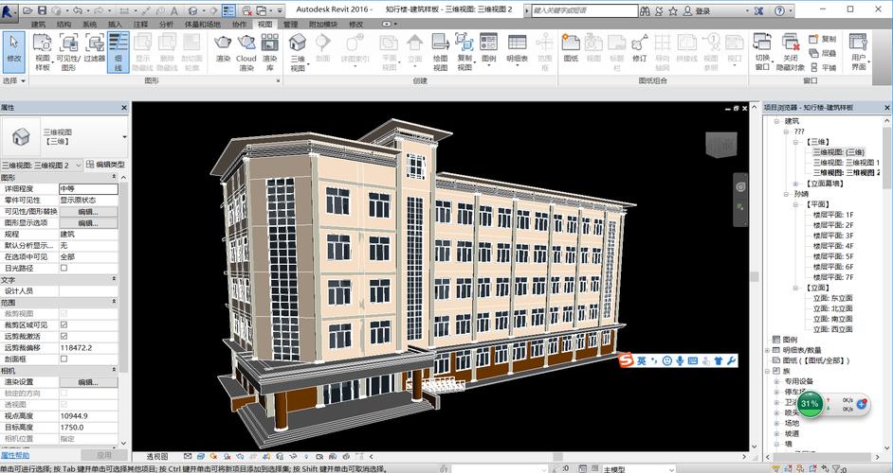The height and width of the screenshot is (473, 893).
Task: Click the binoculars search icon
Action: 645,10
